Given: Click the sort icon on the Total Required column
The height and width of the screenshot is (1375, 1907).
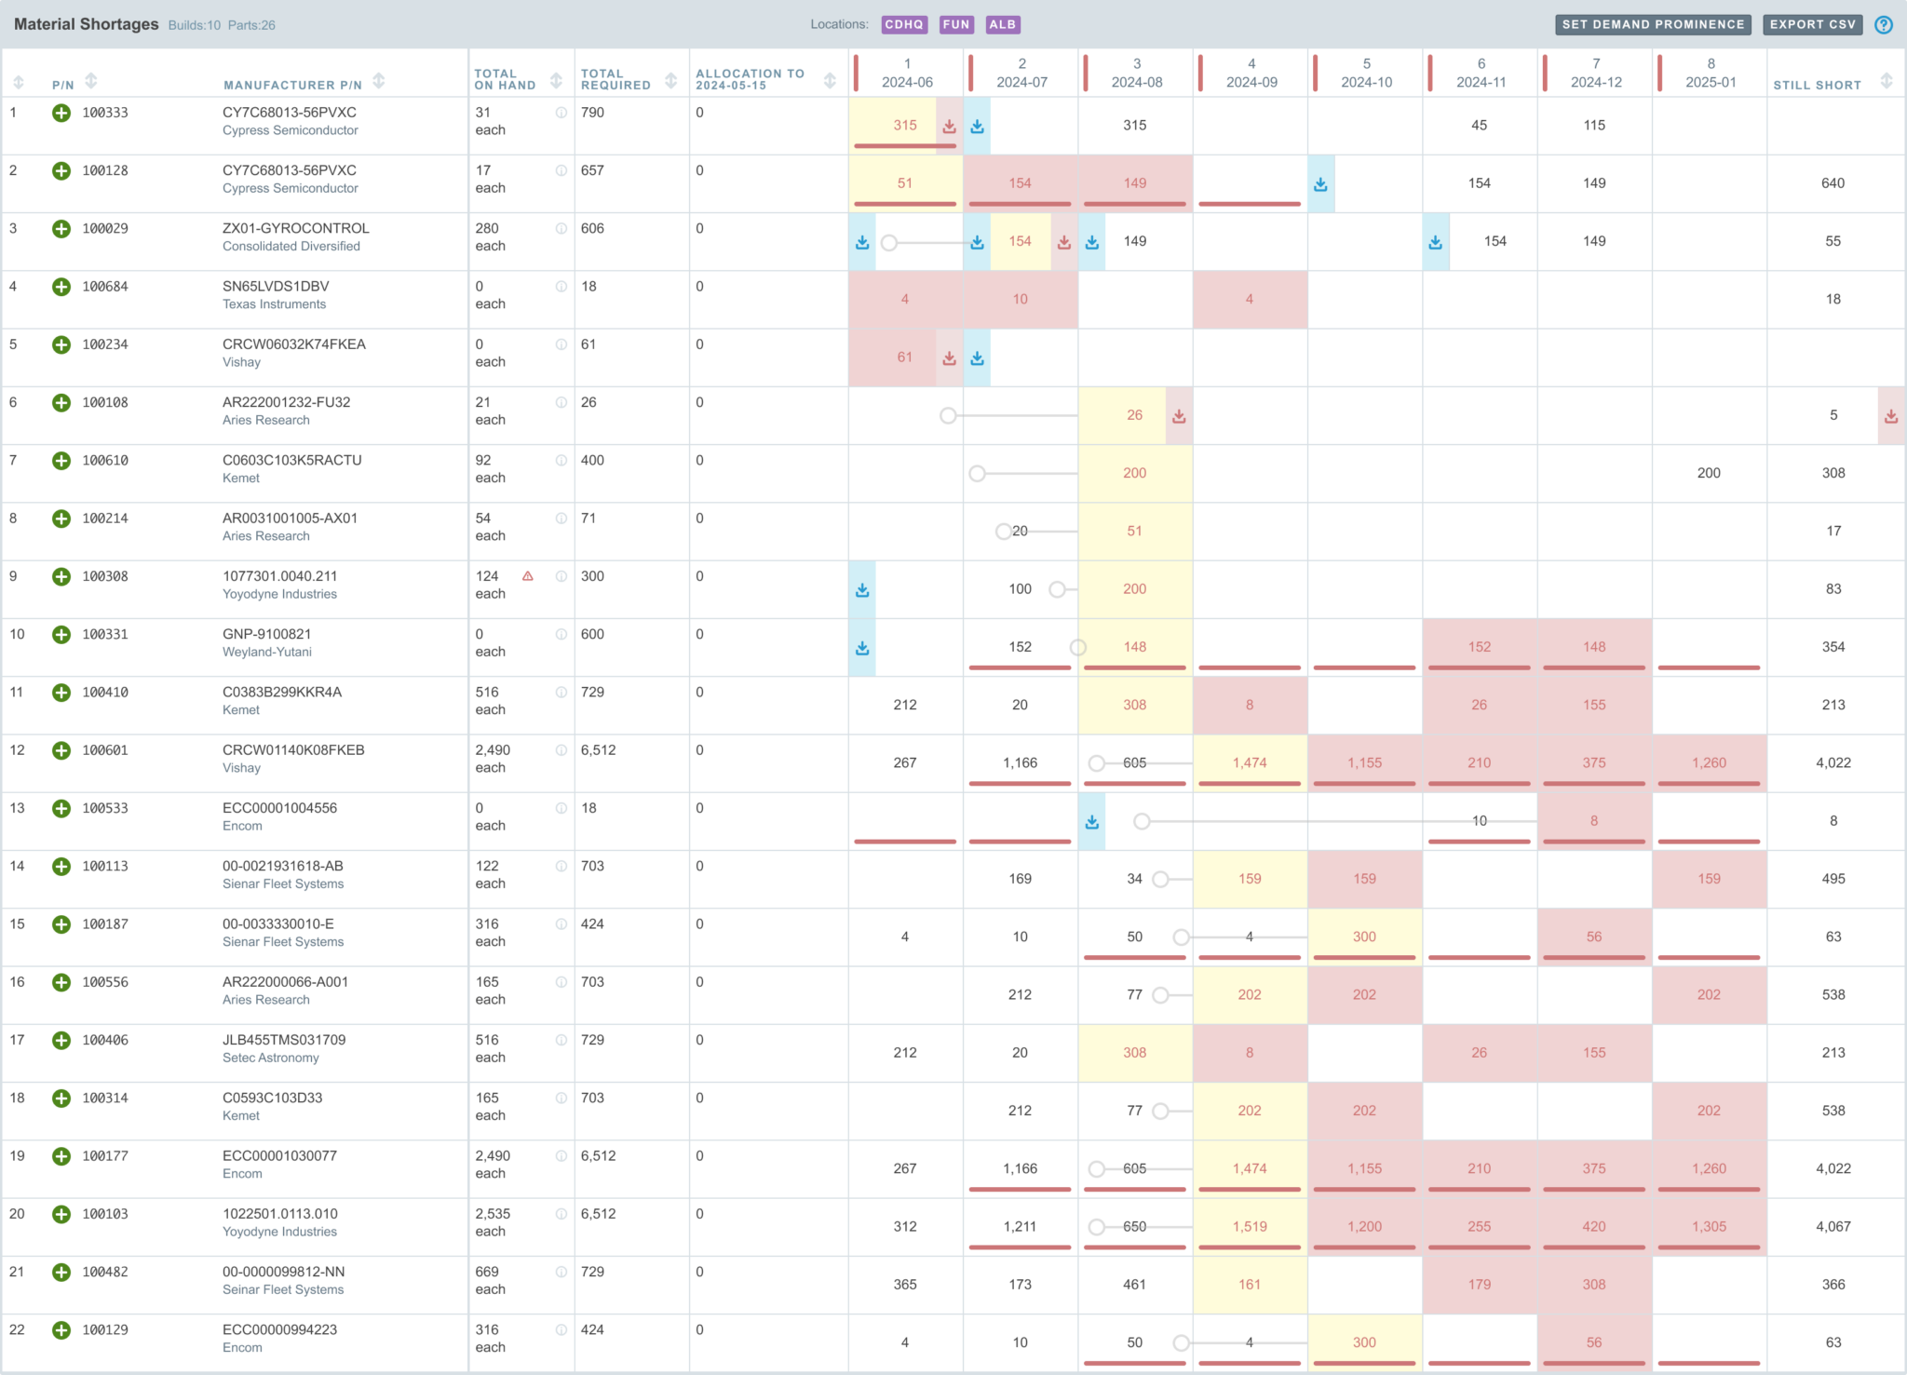Looking at the screenshot, I should coord(671,81).
